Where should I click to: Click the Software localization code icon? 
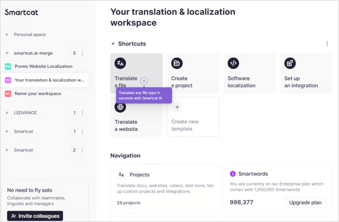coord(233,63)
